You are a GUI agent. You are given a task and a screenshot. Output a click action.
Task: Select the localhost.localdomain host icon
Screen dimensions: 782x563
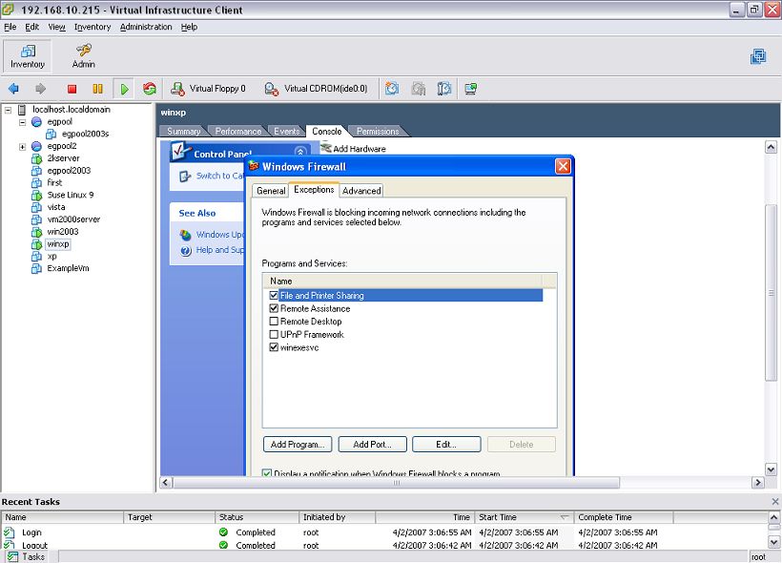[x=22, y=110]
